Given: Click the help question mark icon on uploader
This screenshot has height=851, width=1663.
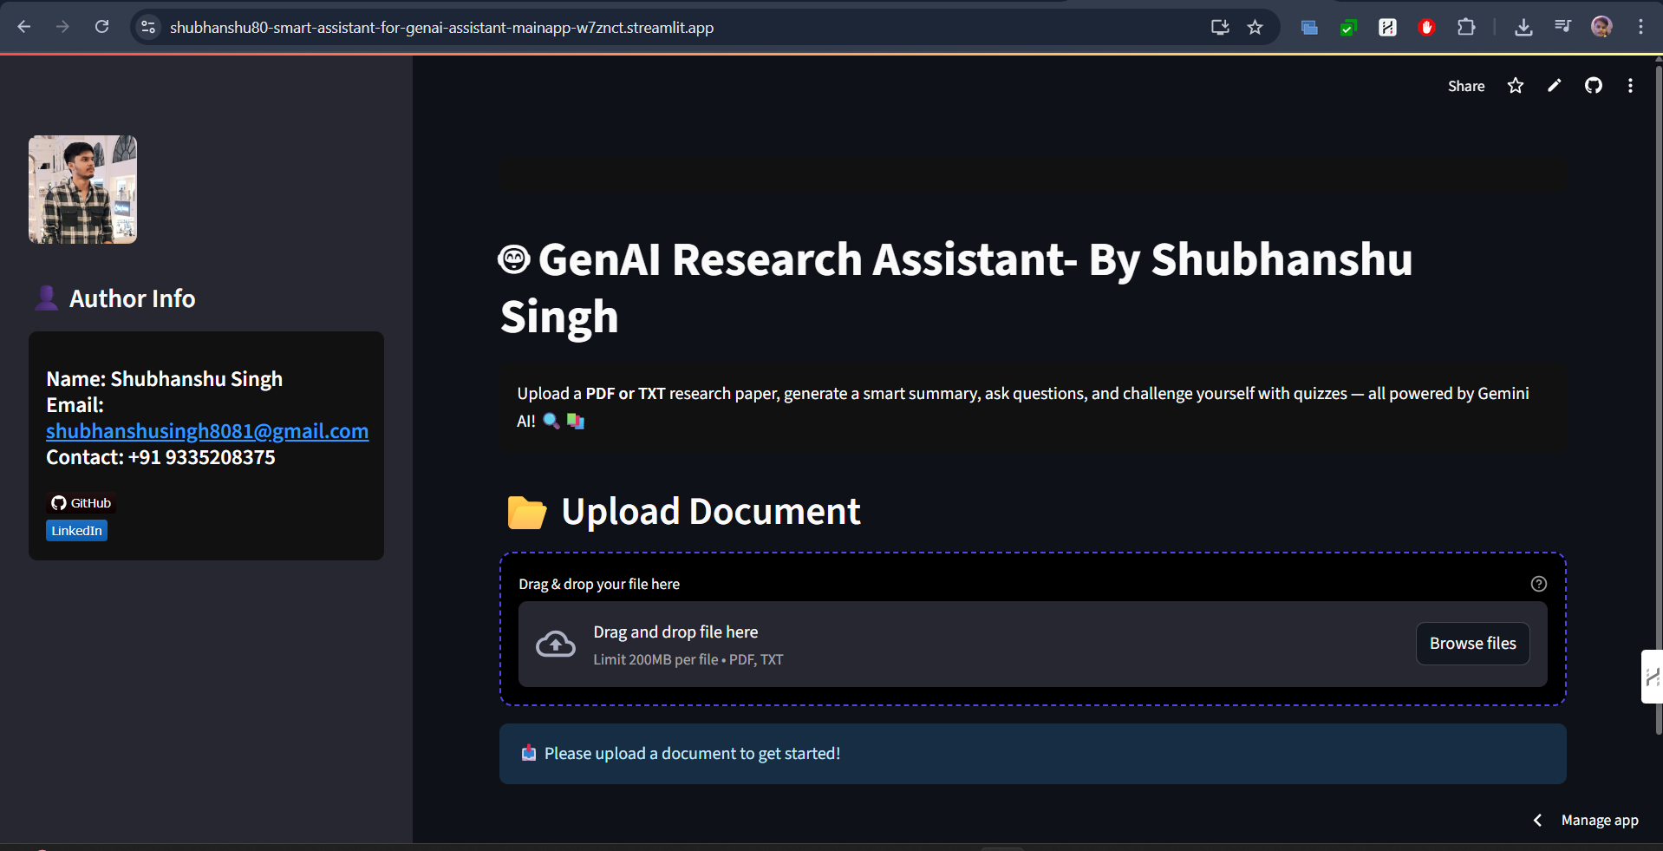Looking at the screenshot, I should tap(1539, 584).
